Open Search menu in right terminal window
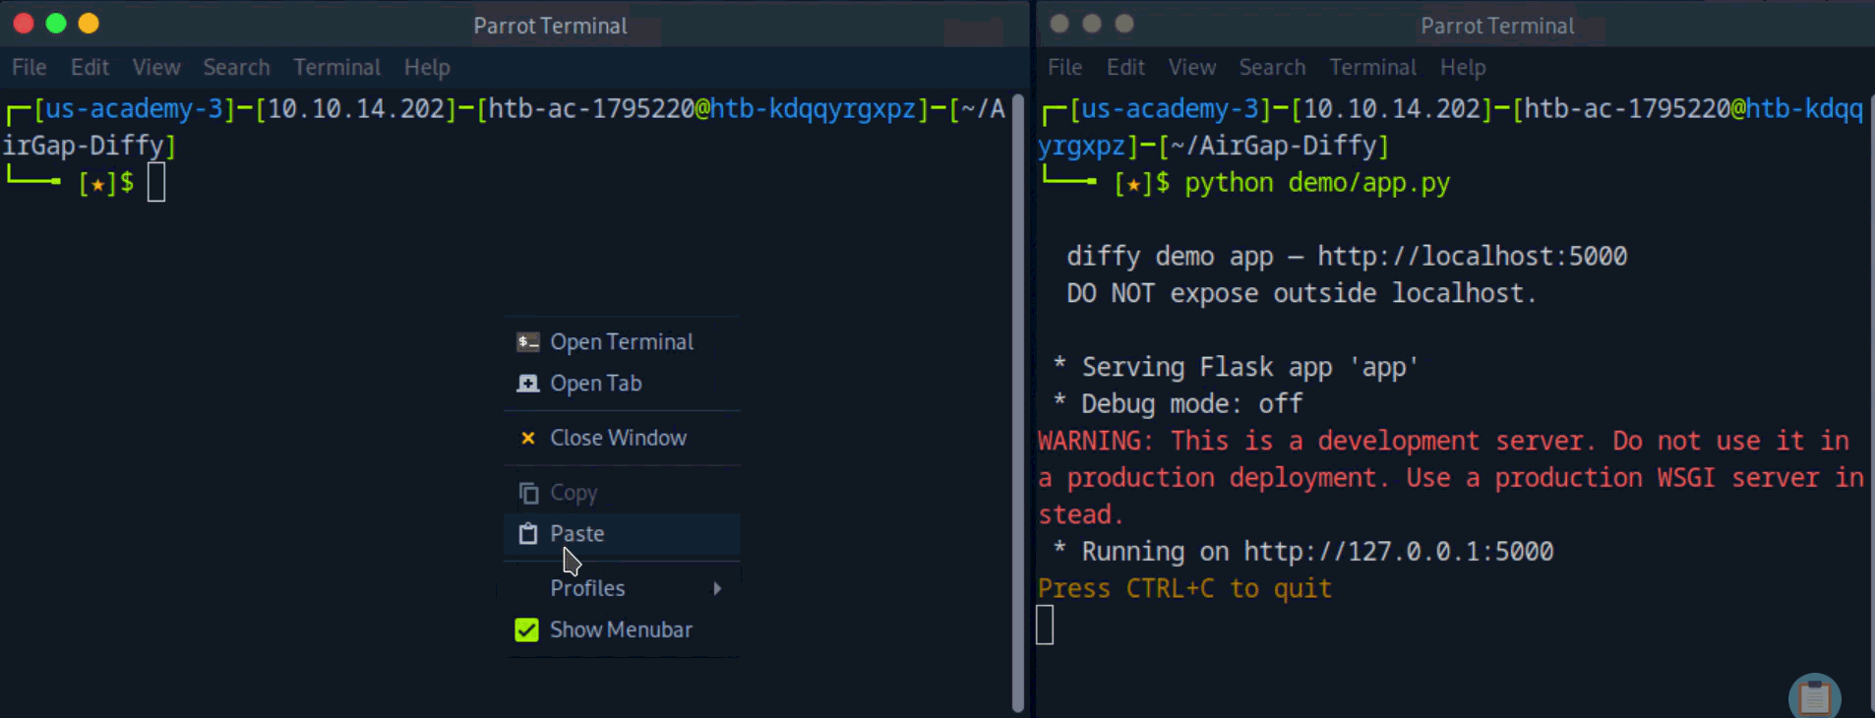The image size is (1875, 718). pos(1272,67)
